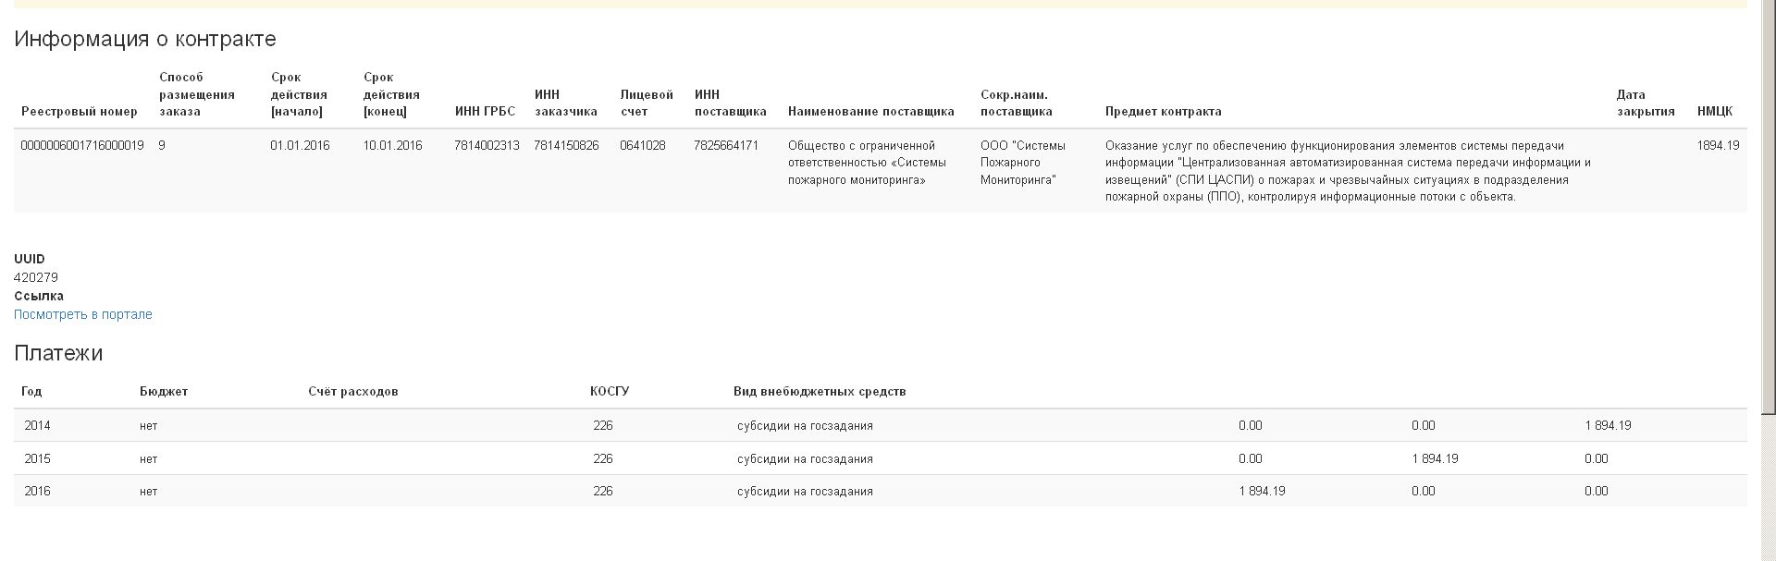Click the 'Платежи' section heading

(x=58, y=353)
